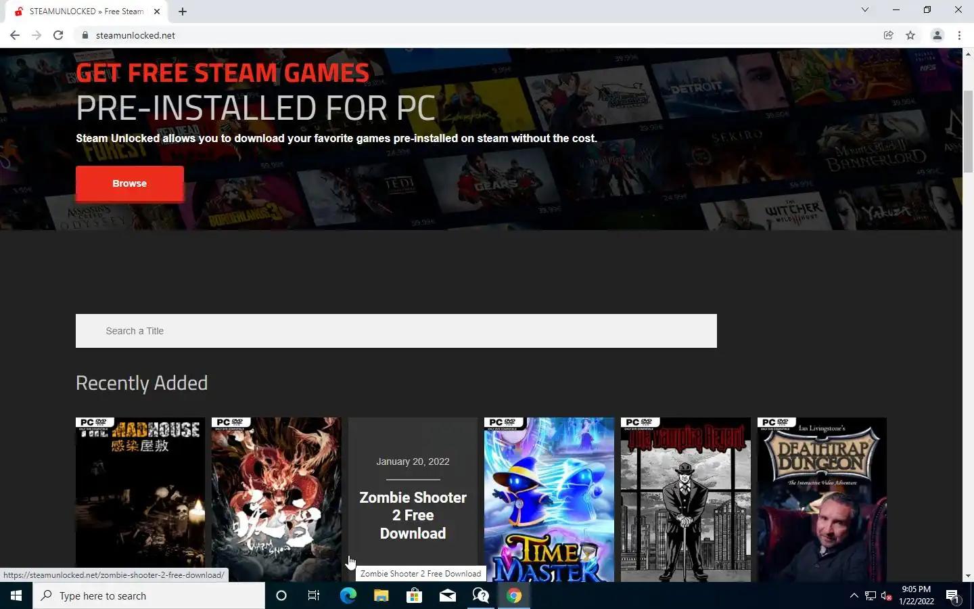Click the Chrome icon on taskbar
This screenshot has width=974, height=609.
tap(514, 595)
